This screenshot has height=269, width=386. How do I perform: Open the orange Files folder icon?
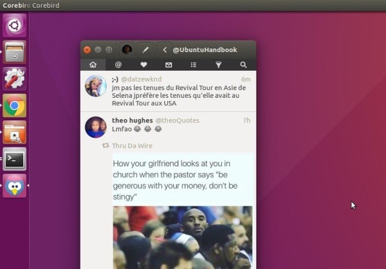point(15,133)
